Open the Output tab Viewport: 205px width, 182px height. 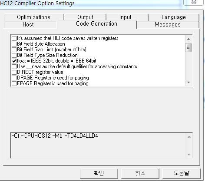pyautogui.click(x=85, y=17)
